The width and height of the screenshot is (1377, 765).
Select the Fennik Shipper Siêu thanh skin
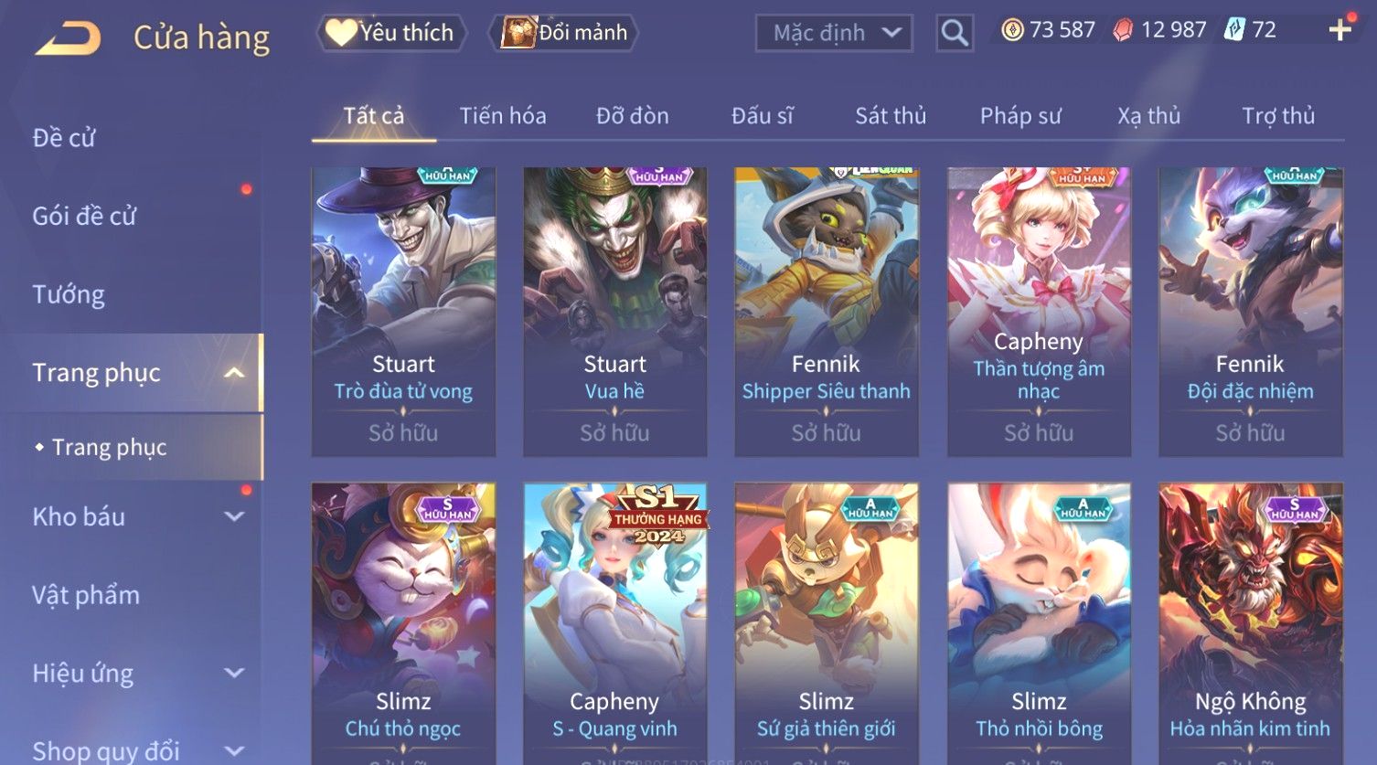[827, 312]
